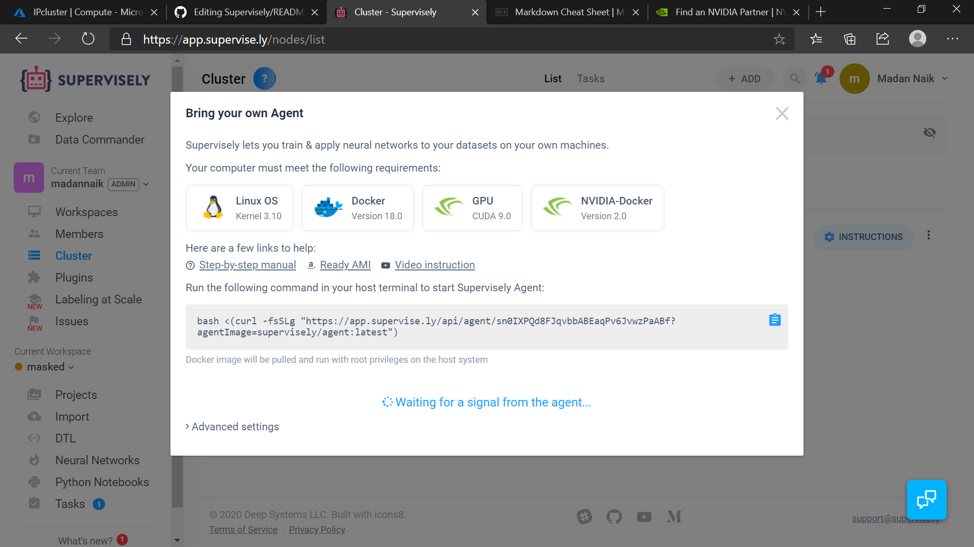Open Explore in sidebar
The height and width of the screenshot is (547, 974).
pyautogui.click(x=74, y=117)
